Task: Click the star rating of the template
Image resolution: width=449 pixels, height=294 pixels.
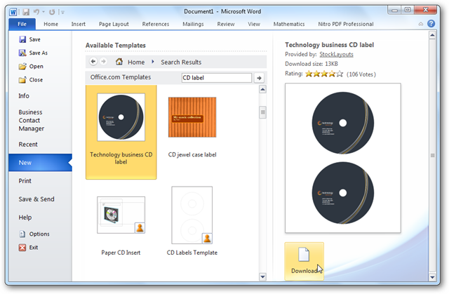Action: 324,74
